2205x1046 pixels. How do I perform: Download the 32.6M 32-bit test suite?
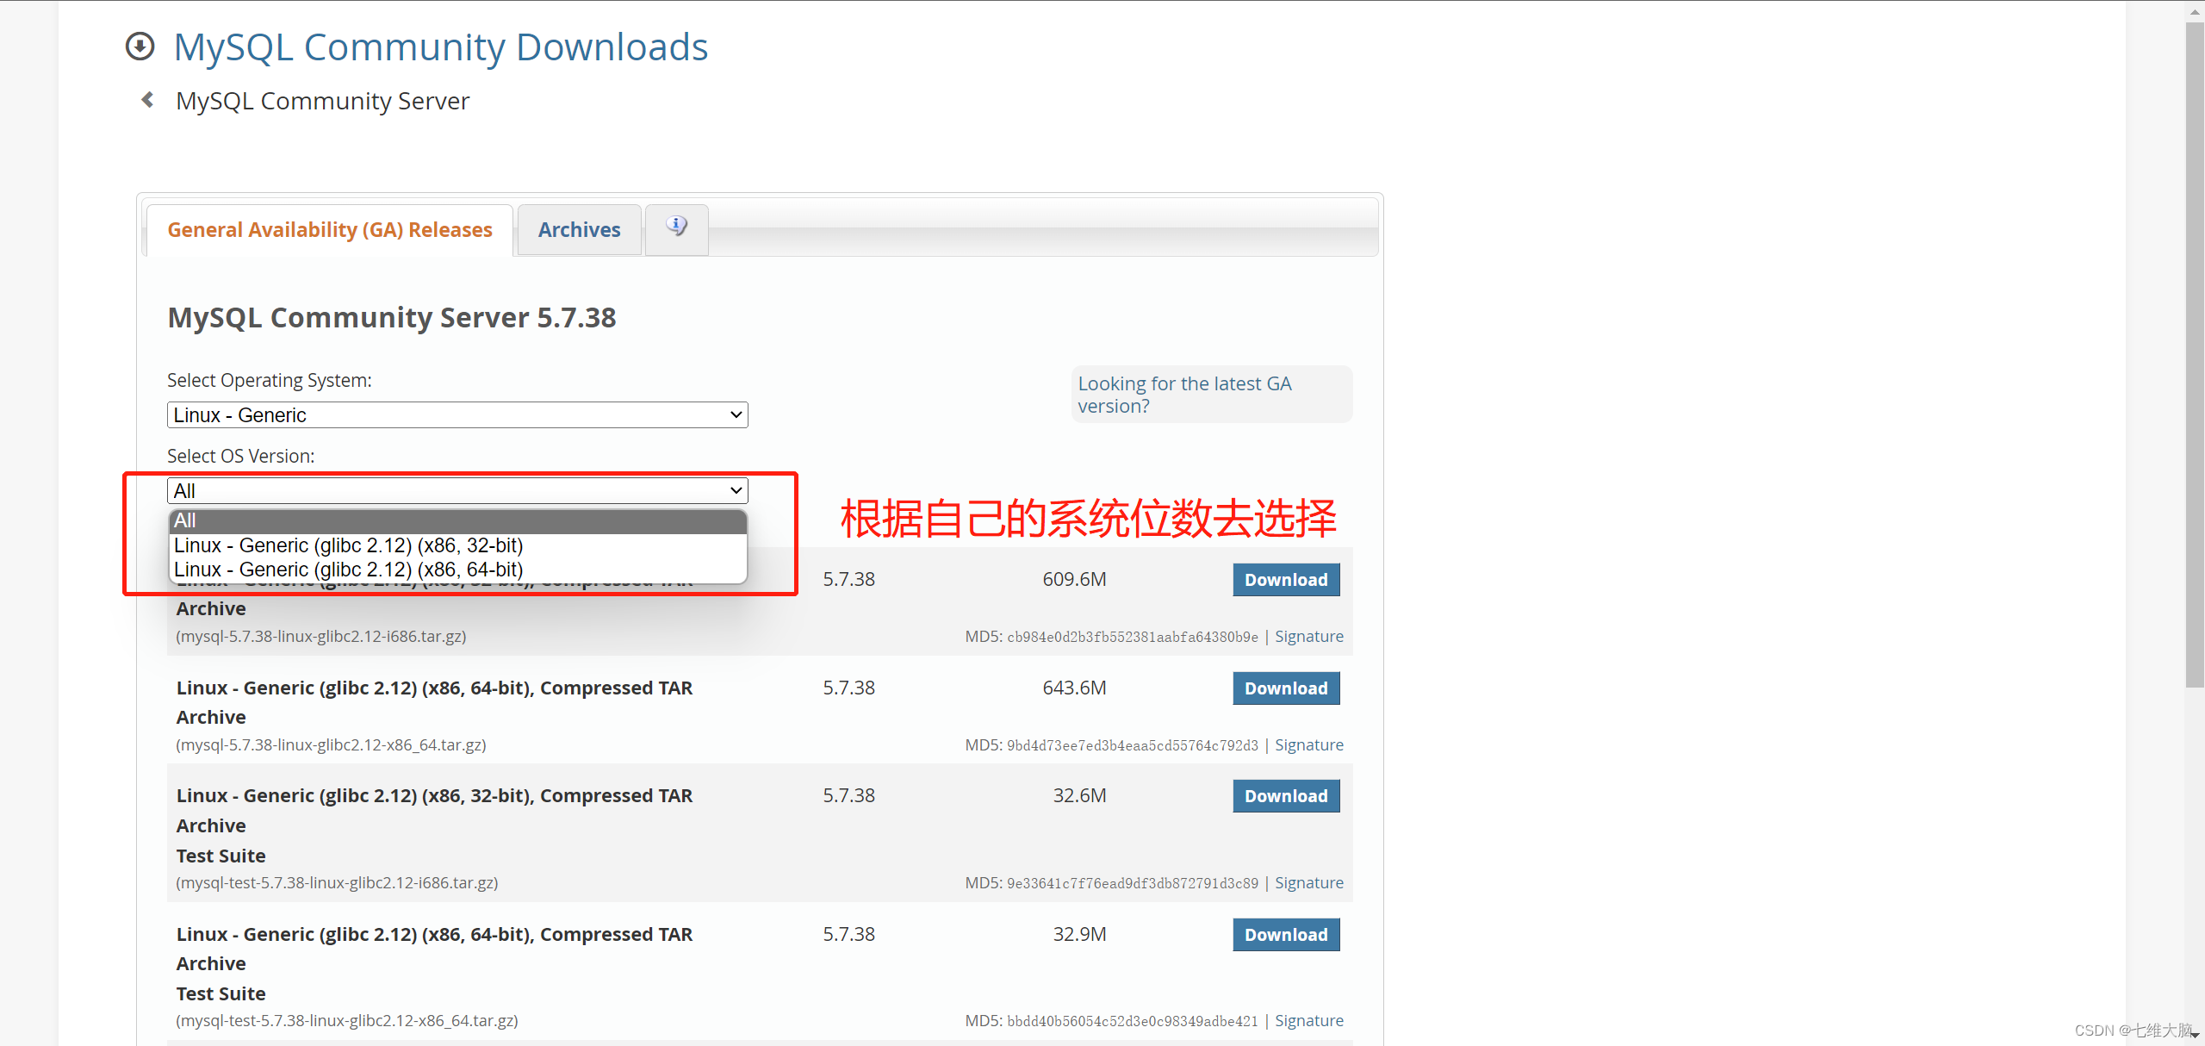point(1285,796)
